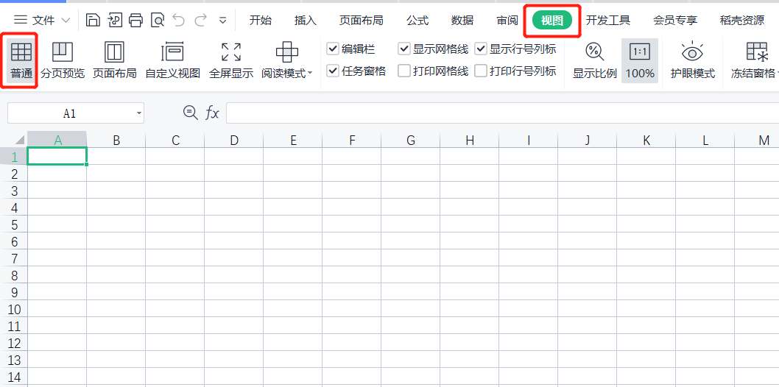Expand the arrow next to 文件
Viewport: 779px width, 387px height.
(66, 21)
